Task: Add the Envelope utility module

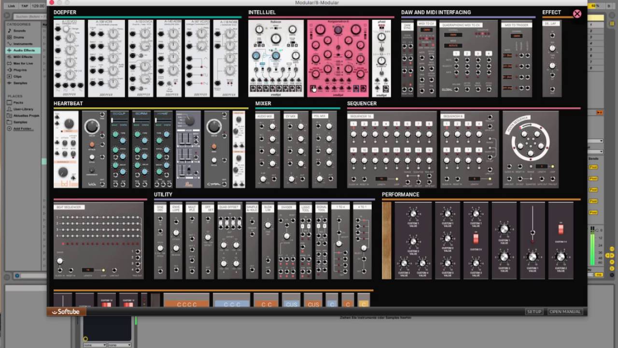Action: click(x=176, y=241)
